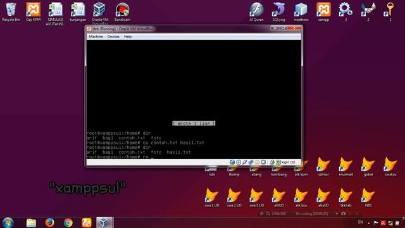Click the mouse integration indicator in VirtualBox status bar
Viewport: 405px width, 228px height.
tap(271, 162)
